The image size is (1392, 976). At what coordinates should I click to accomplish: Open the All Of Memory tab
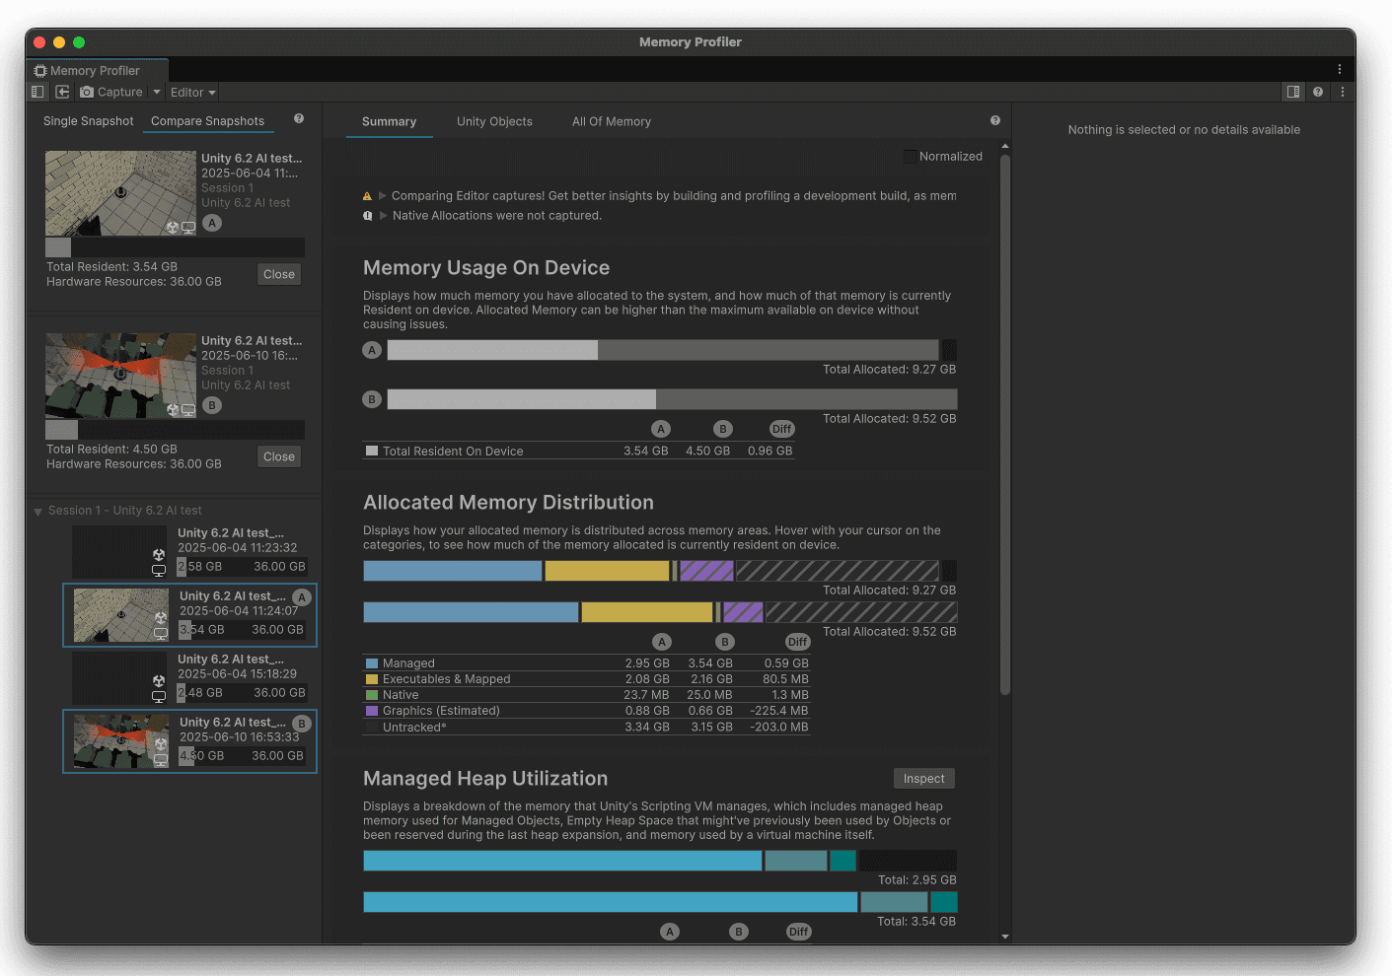[x=611, y=121]
